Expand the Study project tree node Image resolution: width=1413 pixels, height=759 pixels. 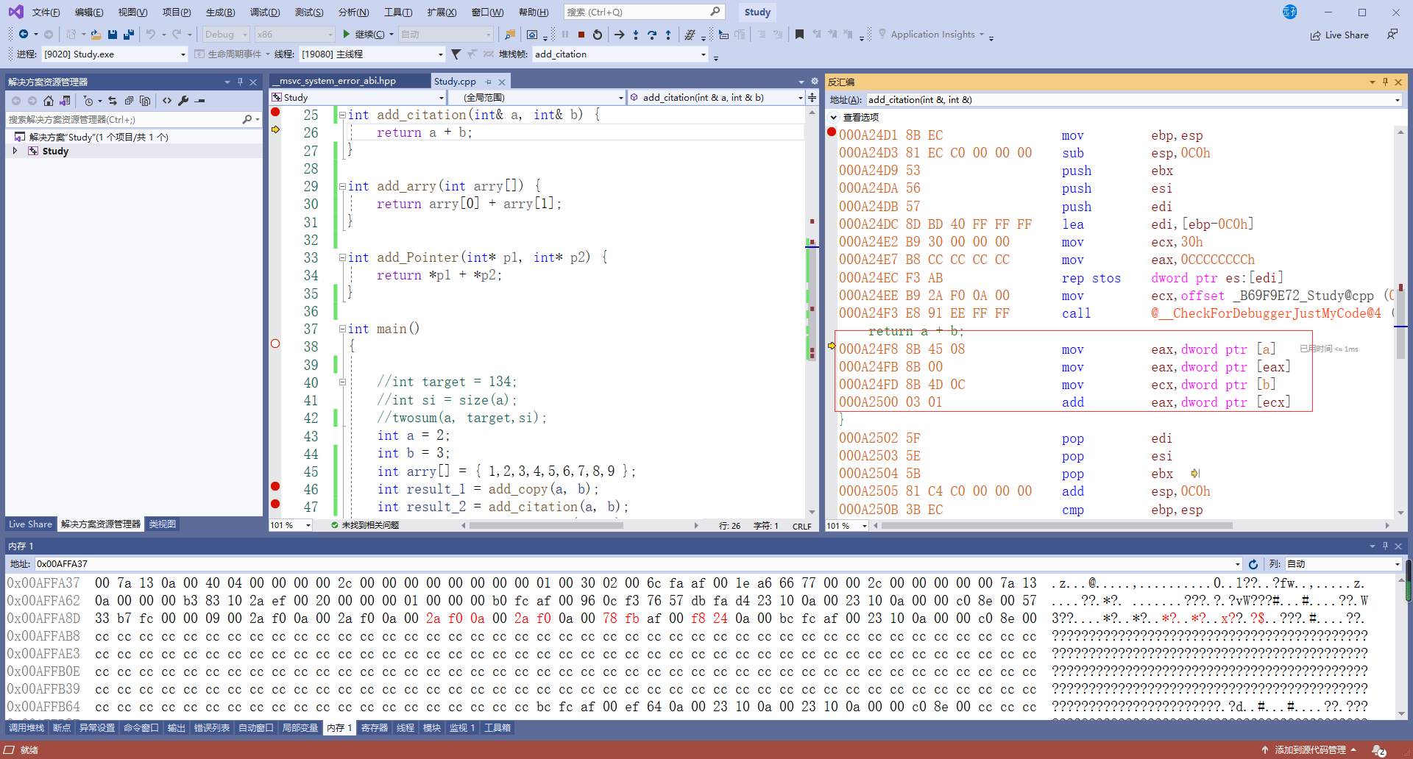pyautogui.click(x=15, y=151)
